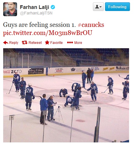Toggle the blue Following button
136x145 pixels.
[117, 7]
